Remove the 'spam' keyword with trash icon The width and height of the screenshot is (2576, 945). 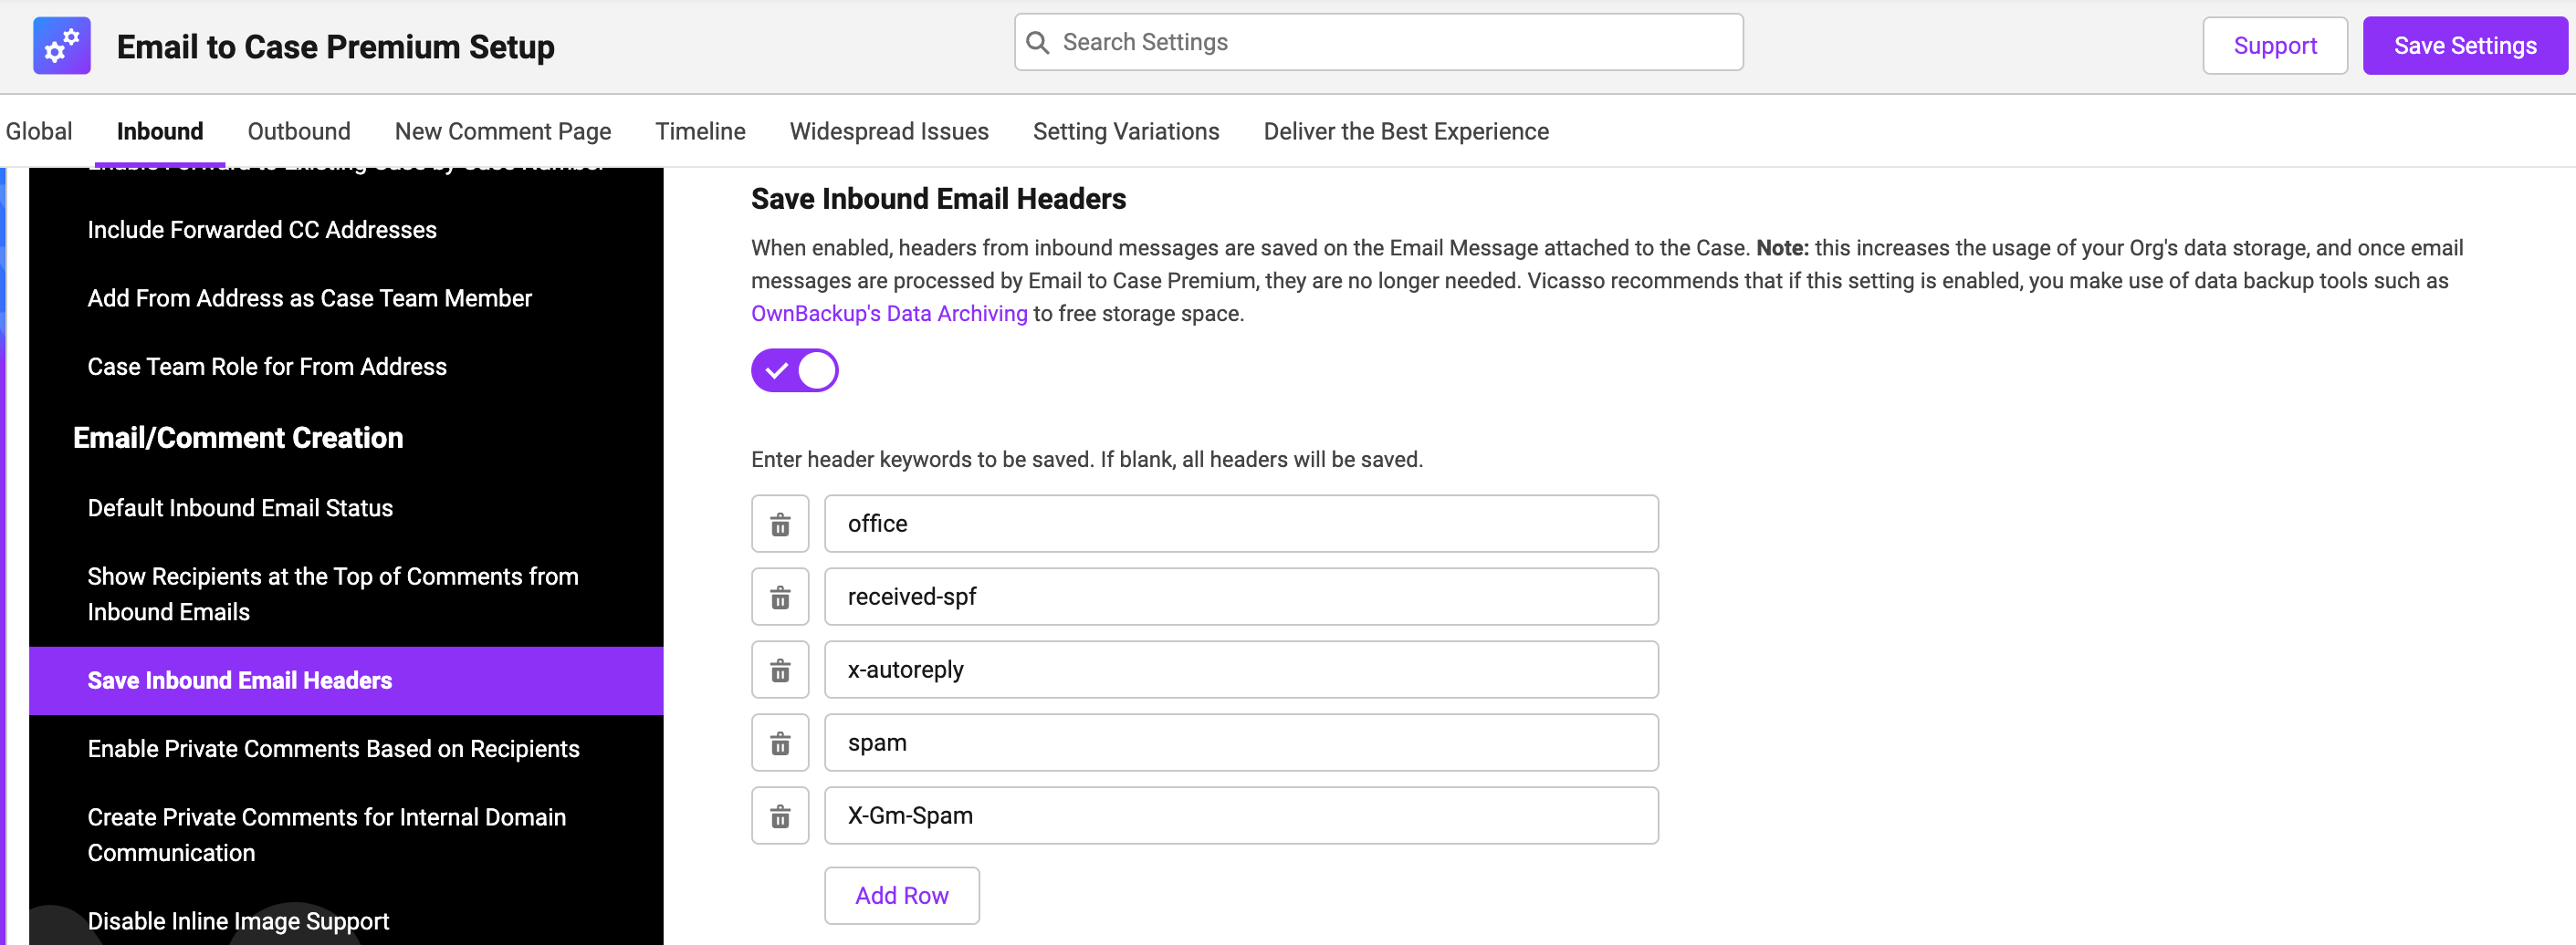coord(780,743)
